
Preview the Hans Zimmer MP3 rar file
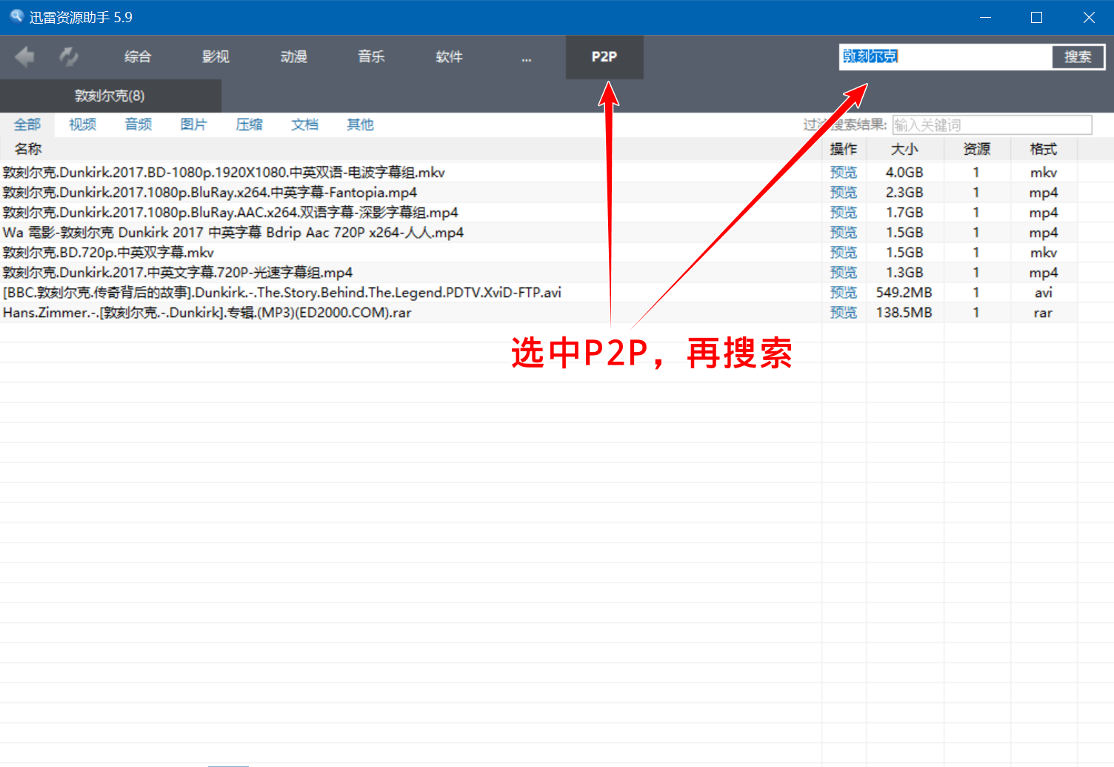(844, 312)
